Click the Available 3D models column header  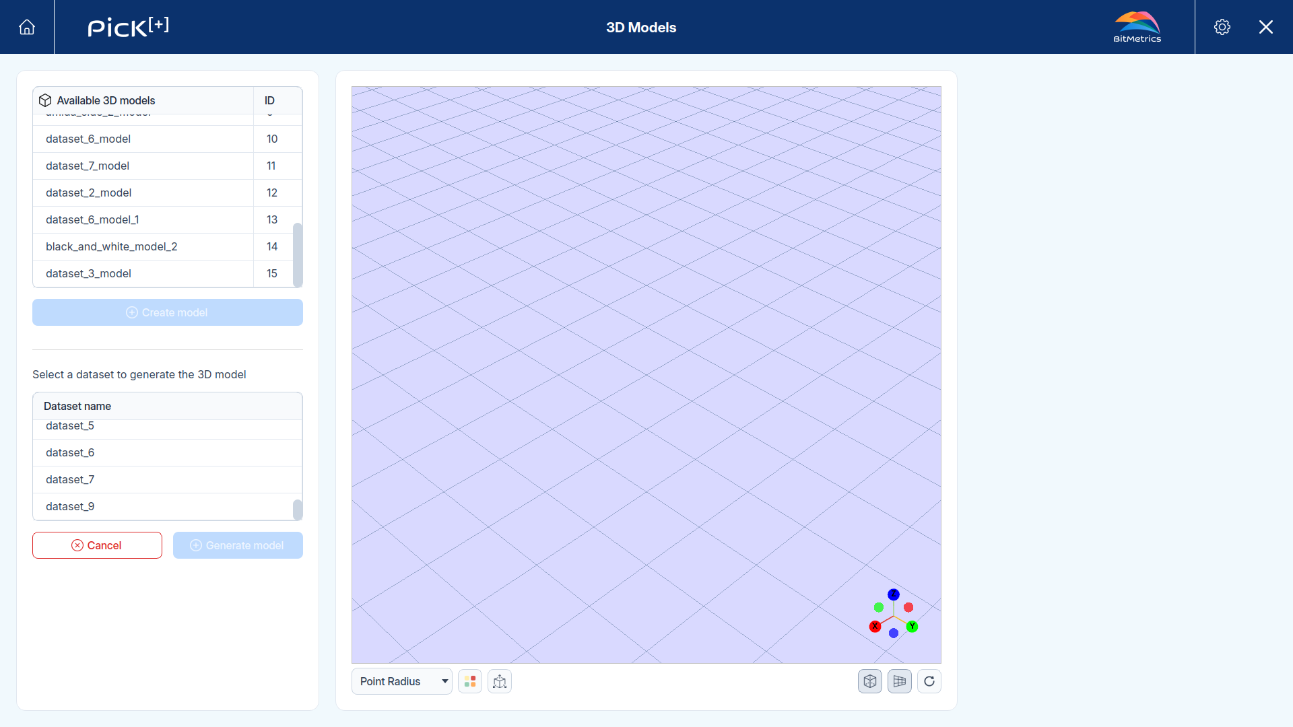tap(143, 100)
